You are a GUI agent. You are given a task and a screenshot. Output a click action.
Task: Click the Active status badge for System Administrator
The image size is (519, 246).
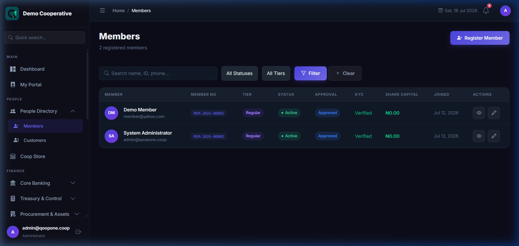(x=289, y=136)
